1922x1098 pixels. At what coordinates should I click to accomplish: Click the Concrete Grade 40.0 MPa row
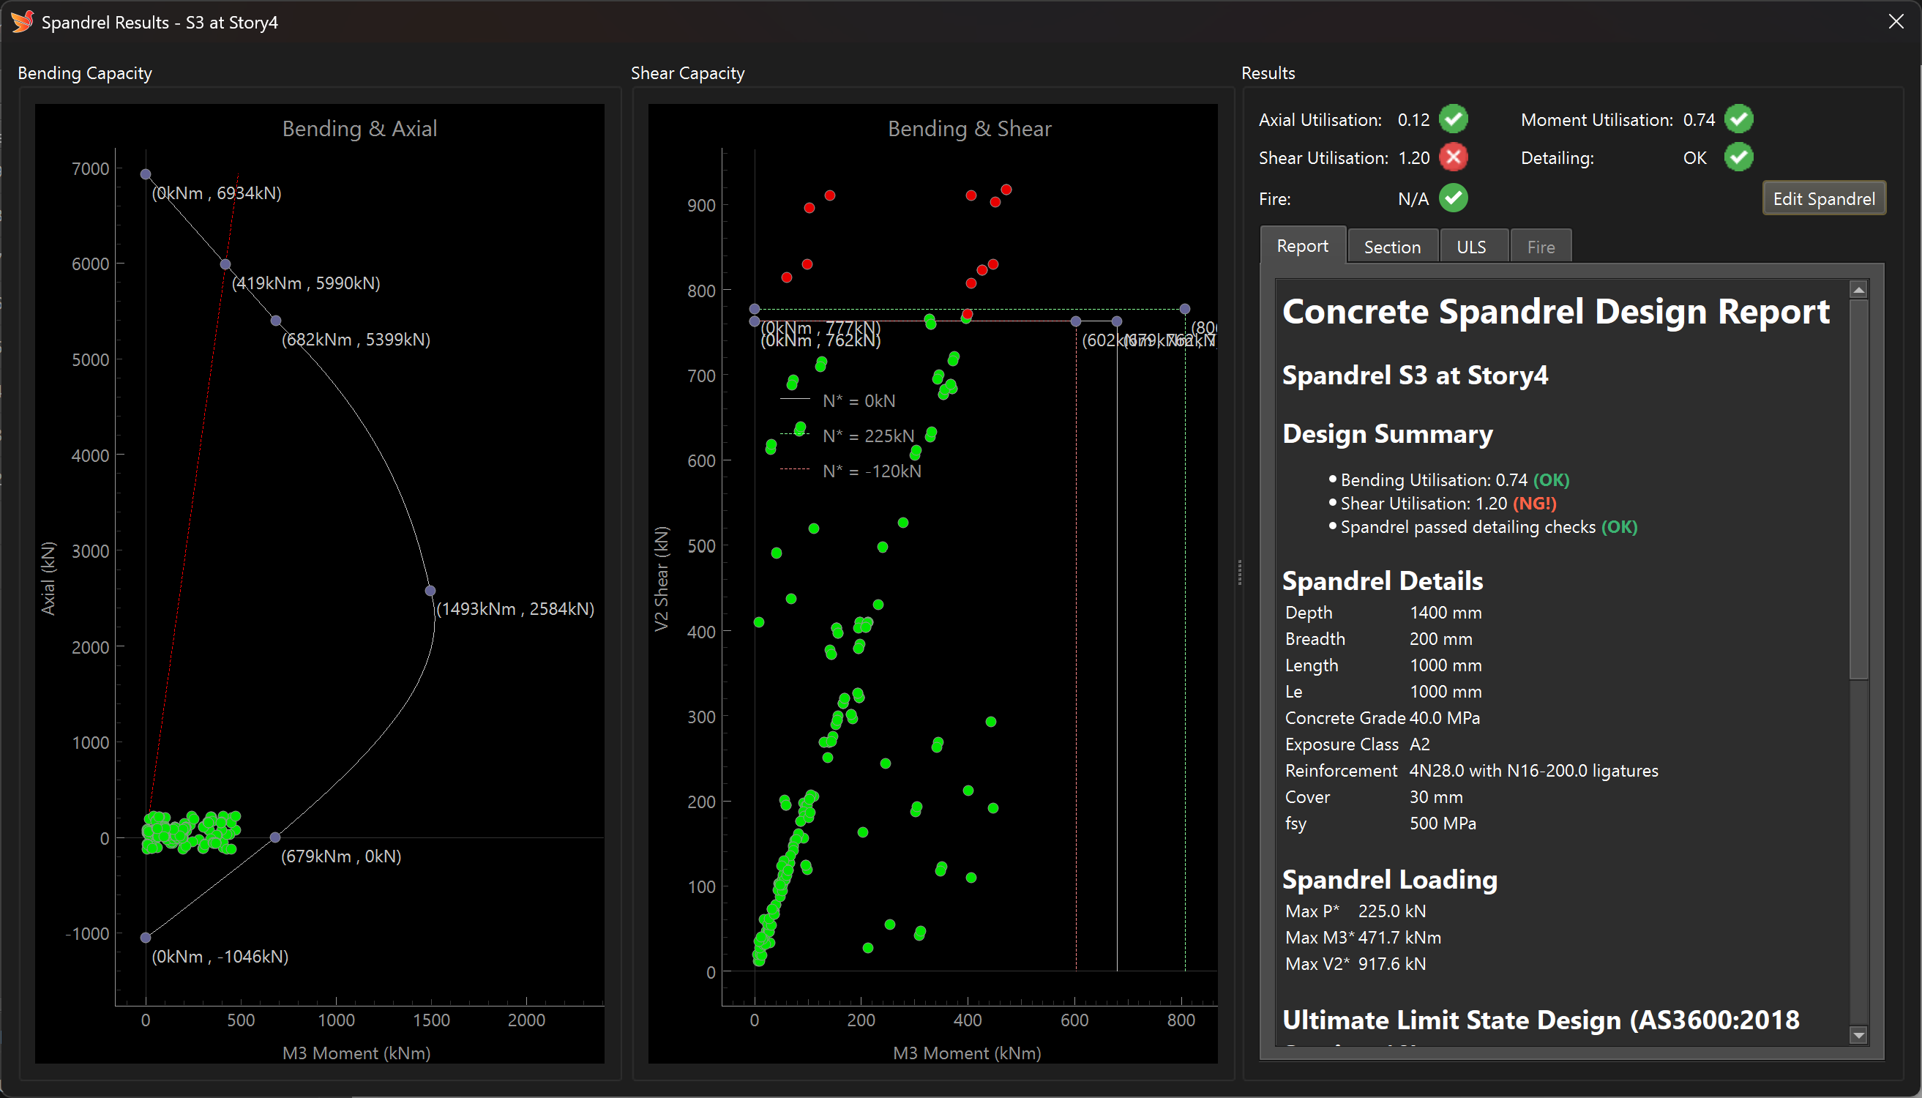coord(1382,718)
